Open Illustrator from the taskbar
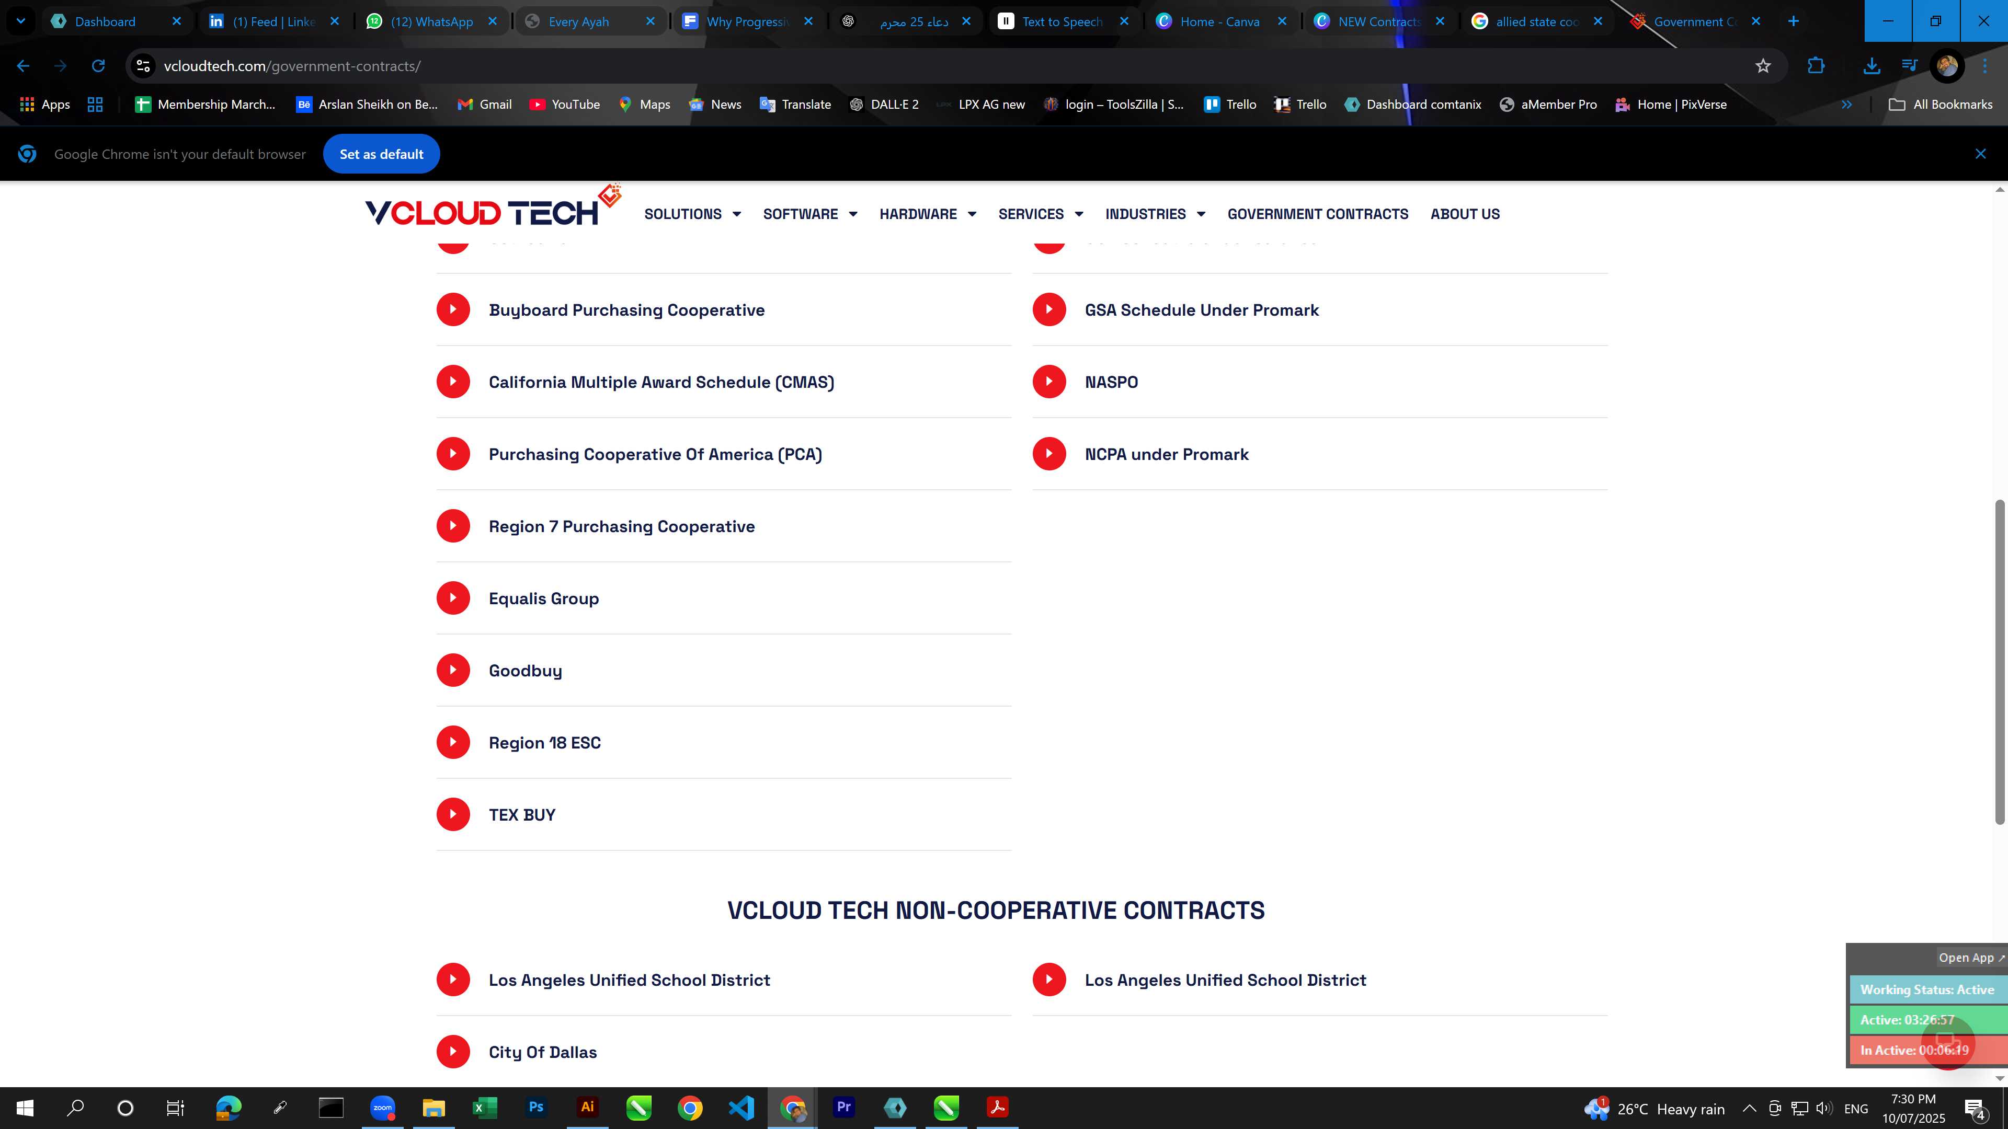This screenshot has height=1129, width=2008. [588, 1108]
